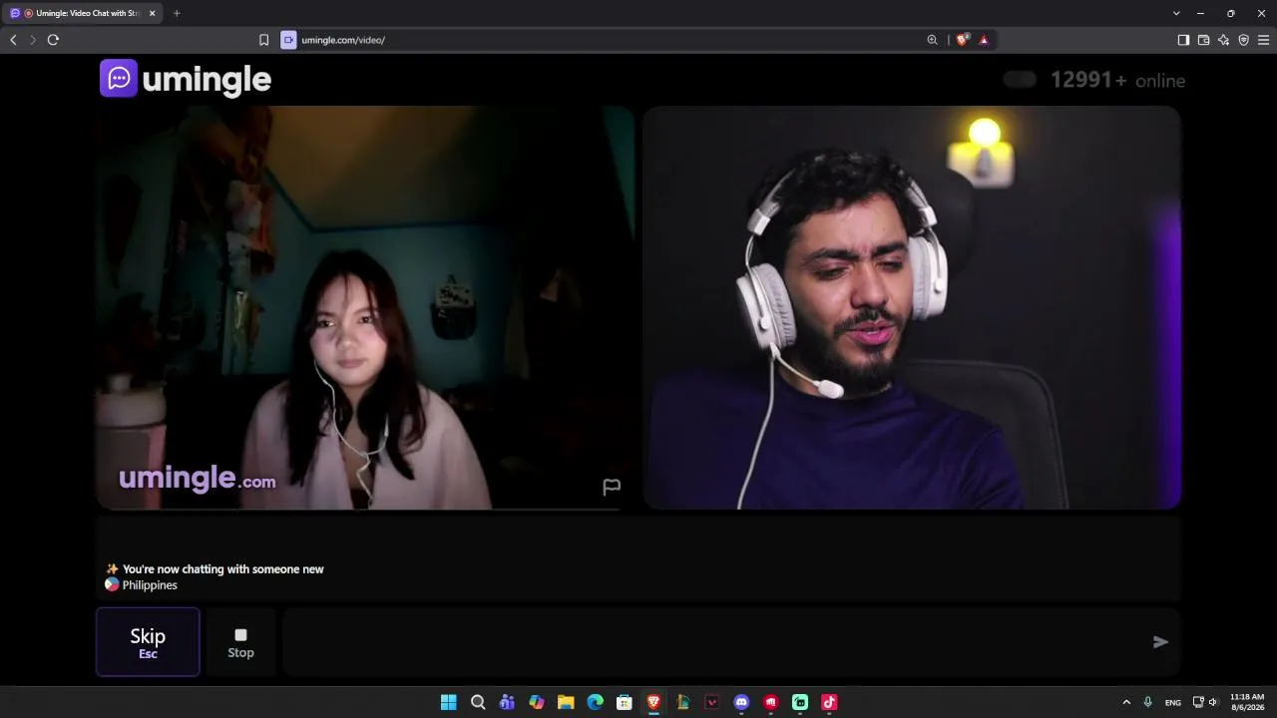The height and width of the screenshot is (718, 1277).
Task: Click the "12991+ online" counter text
Action: click(1117, 81)
